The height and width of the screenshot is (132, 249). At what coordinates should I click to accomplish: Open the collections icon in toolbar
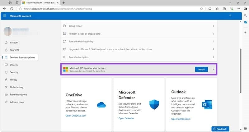tap(224, 9)
